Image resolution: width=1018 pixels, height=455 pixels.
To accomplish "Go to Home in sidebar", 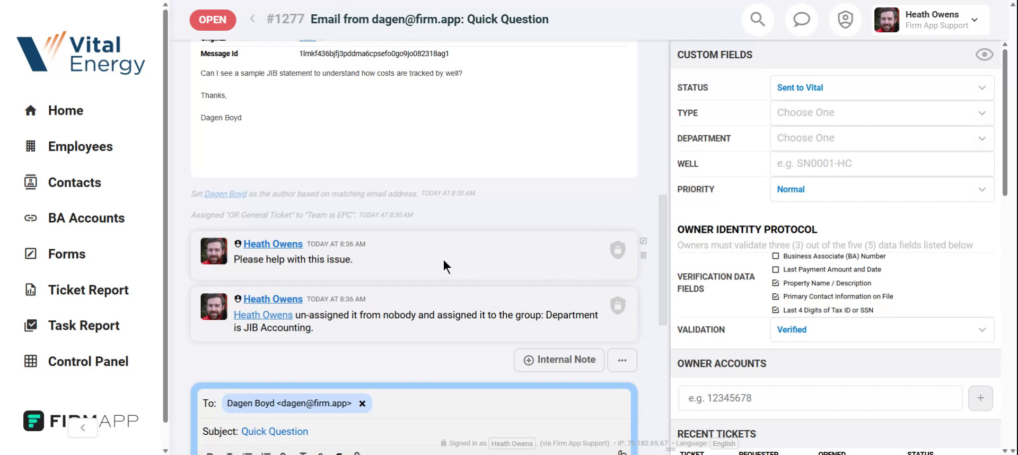I will 66,110.
